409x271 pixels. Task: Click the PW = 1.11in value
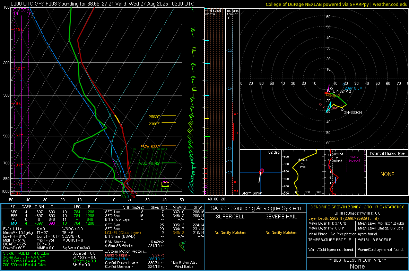(x=13, y=229)
